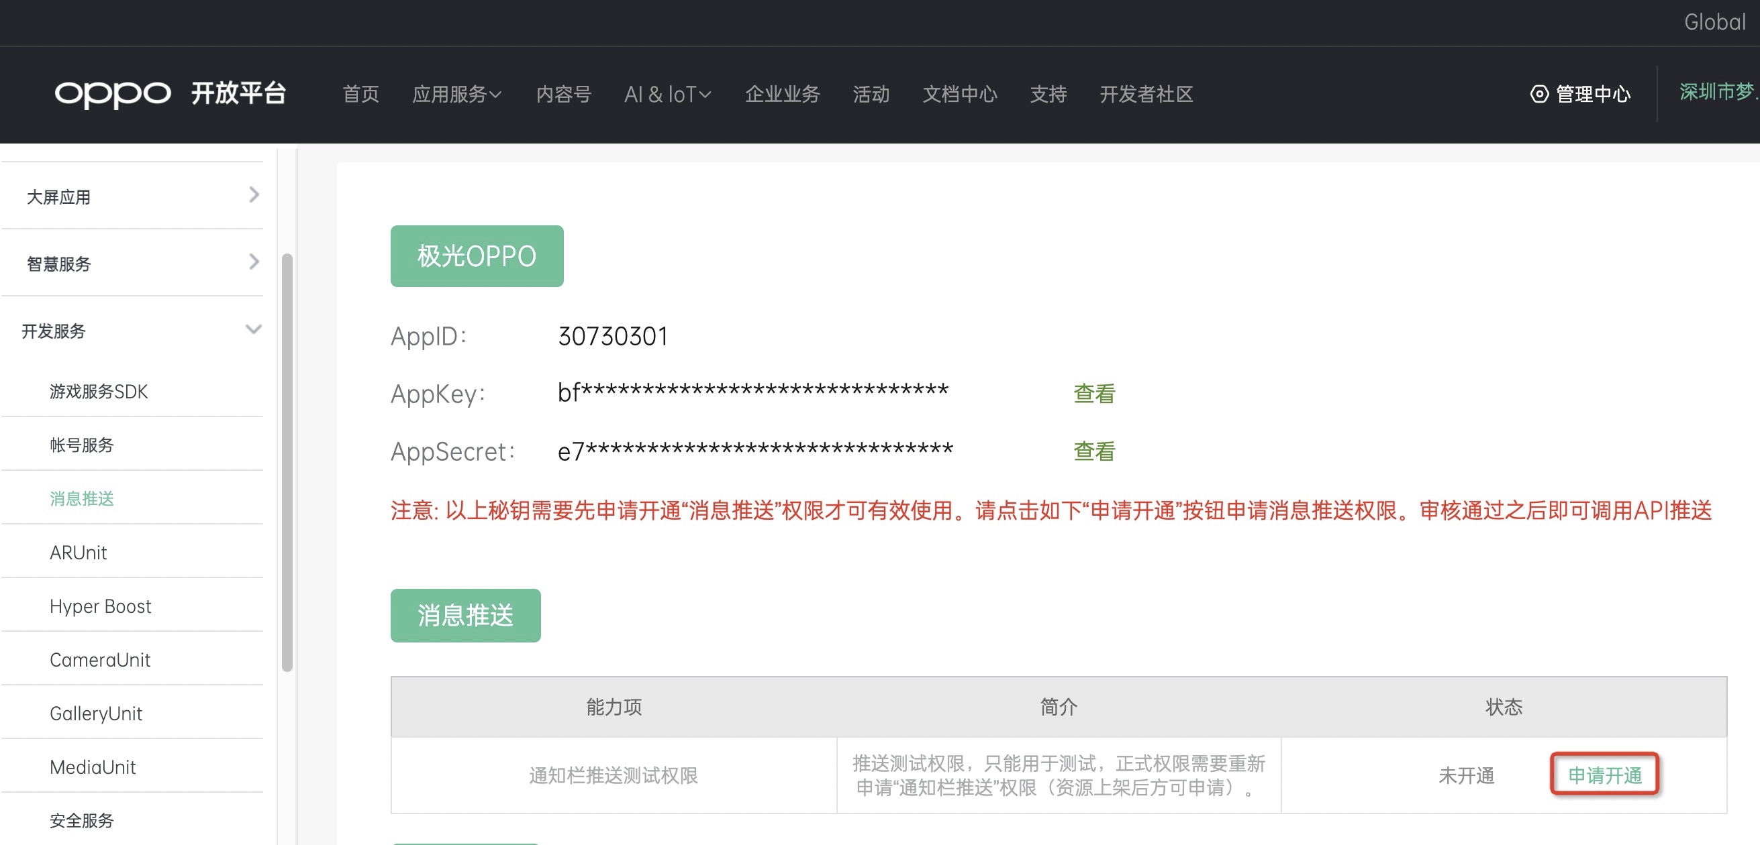The width and height of the screenshot is (1760, 845).
Task: Select CameraUnit in sidebar
Action: [x=100, y=660]
